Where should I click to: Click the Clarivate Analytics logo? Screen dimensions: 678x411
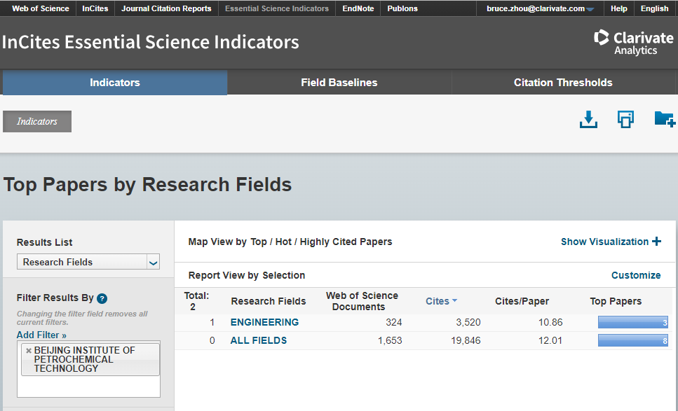(633, 42)
